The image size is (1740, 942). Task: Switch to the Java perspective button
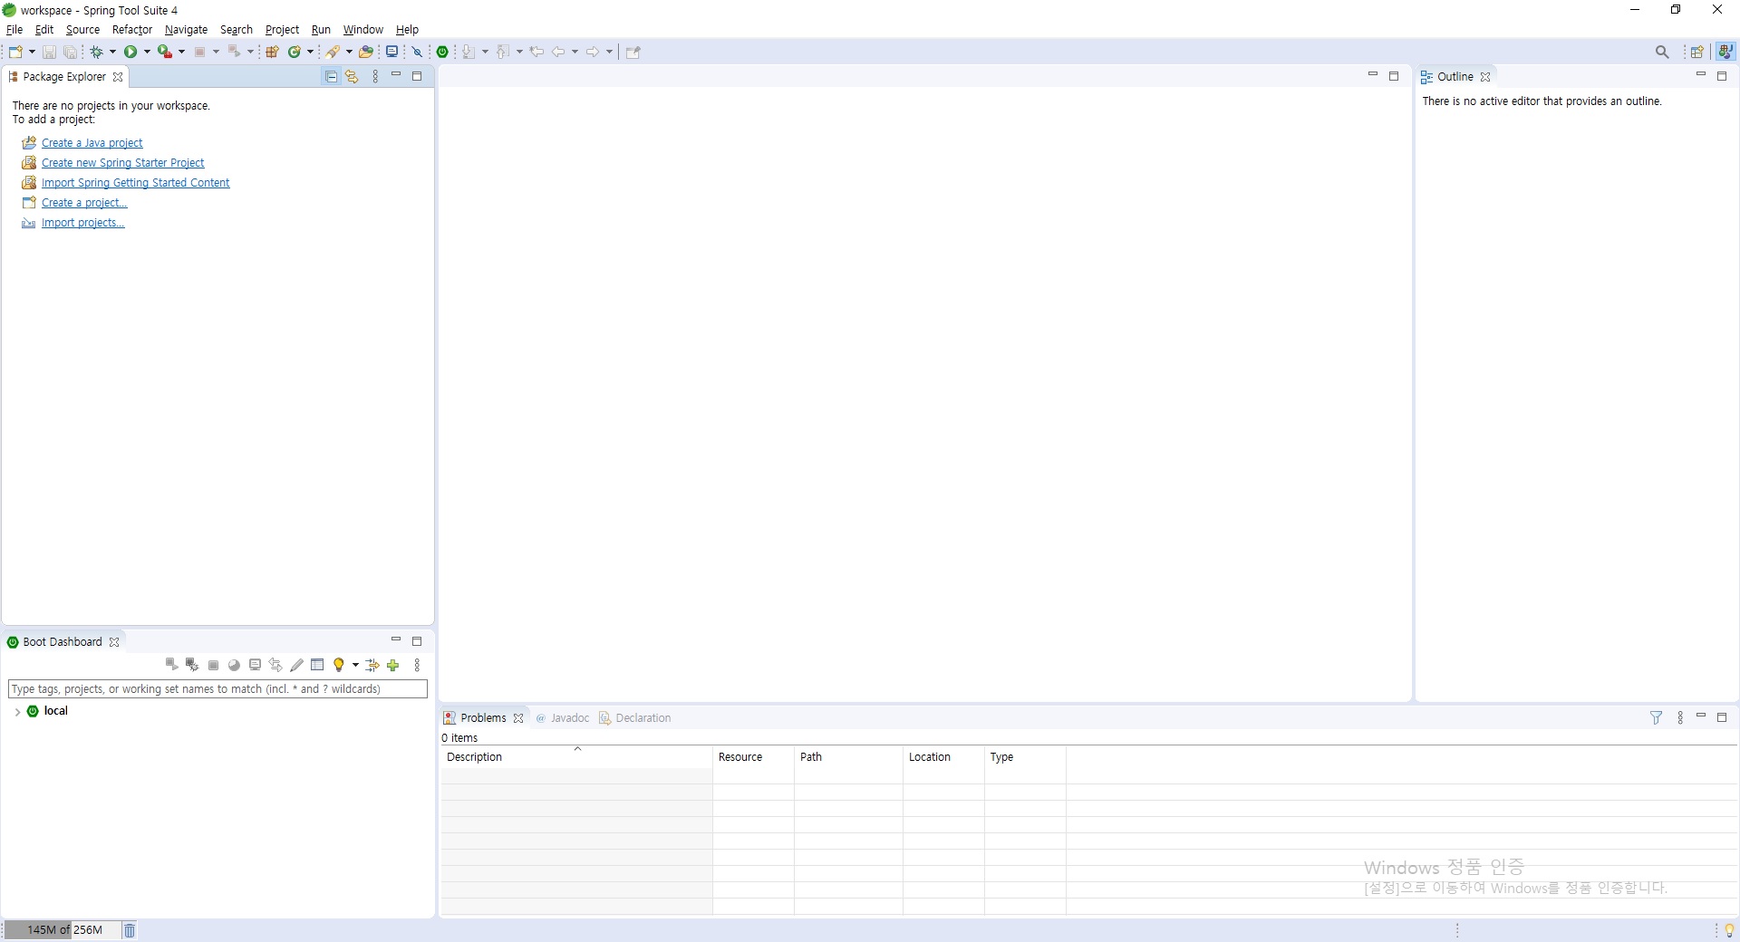point(1726,52)
